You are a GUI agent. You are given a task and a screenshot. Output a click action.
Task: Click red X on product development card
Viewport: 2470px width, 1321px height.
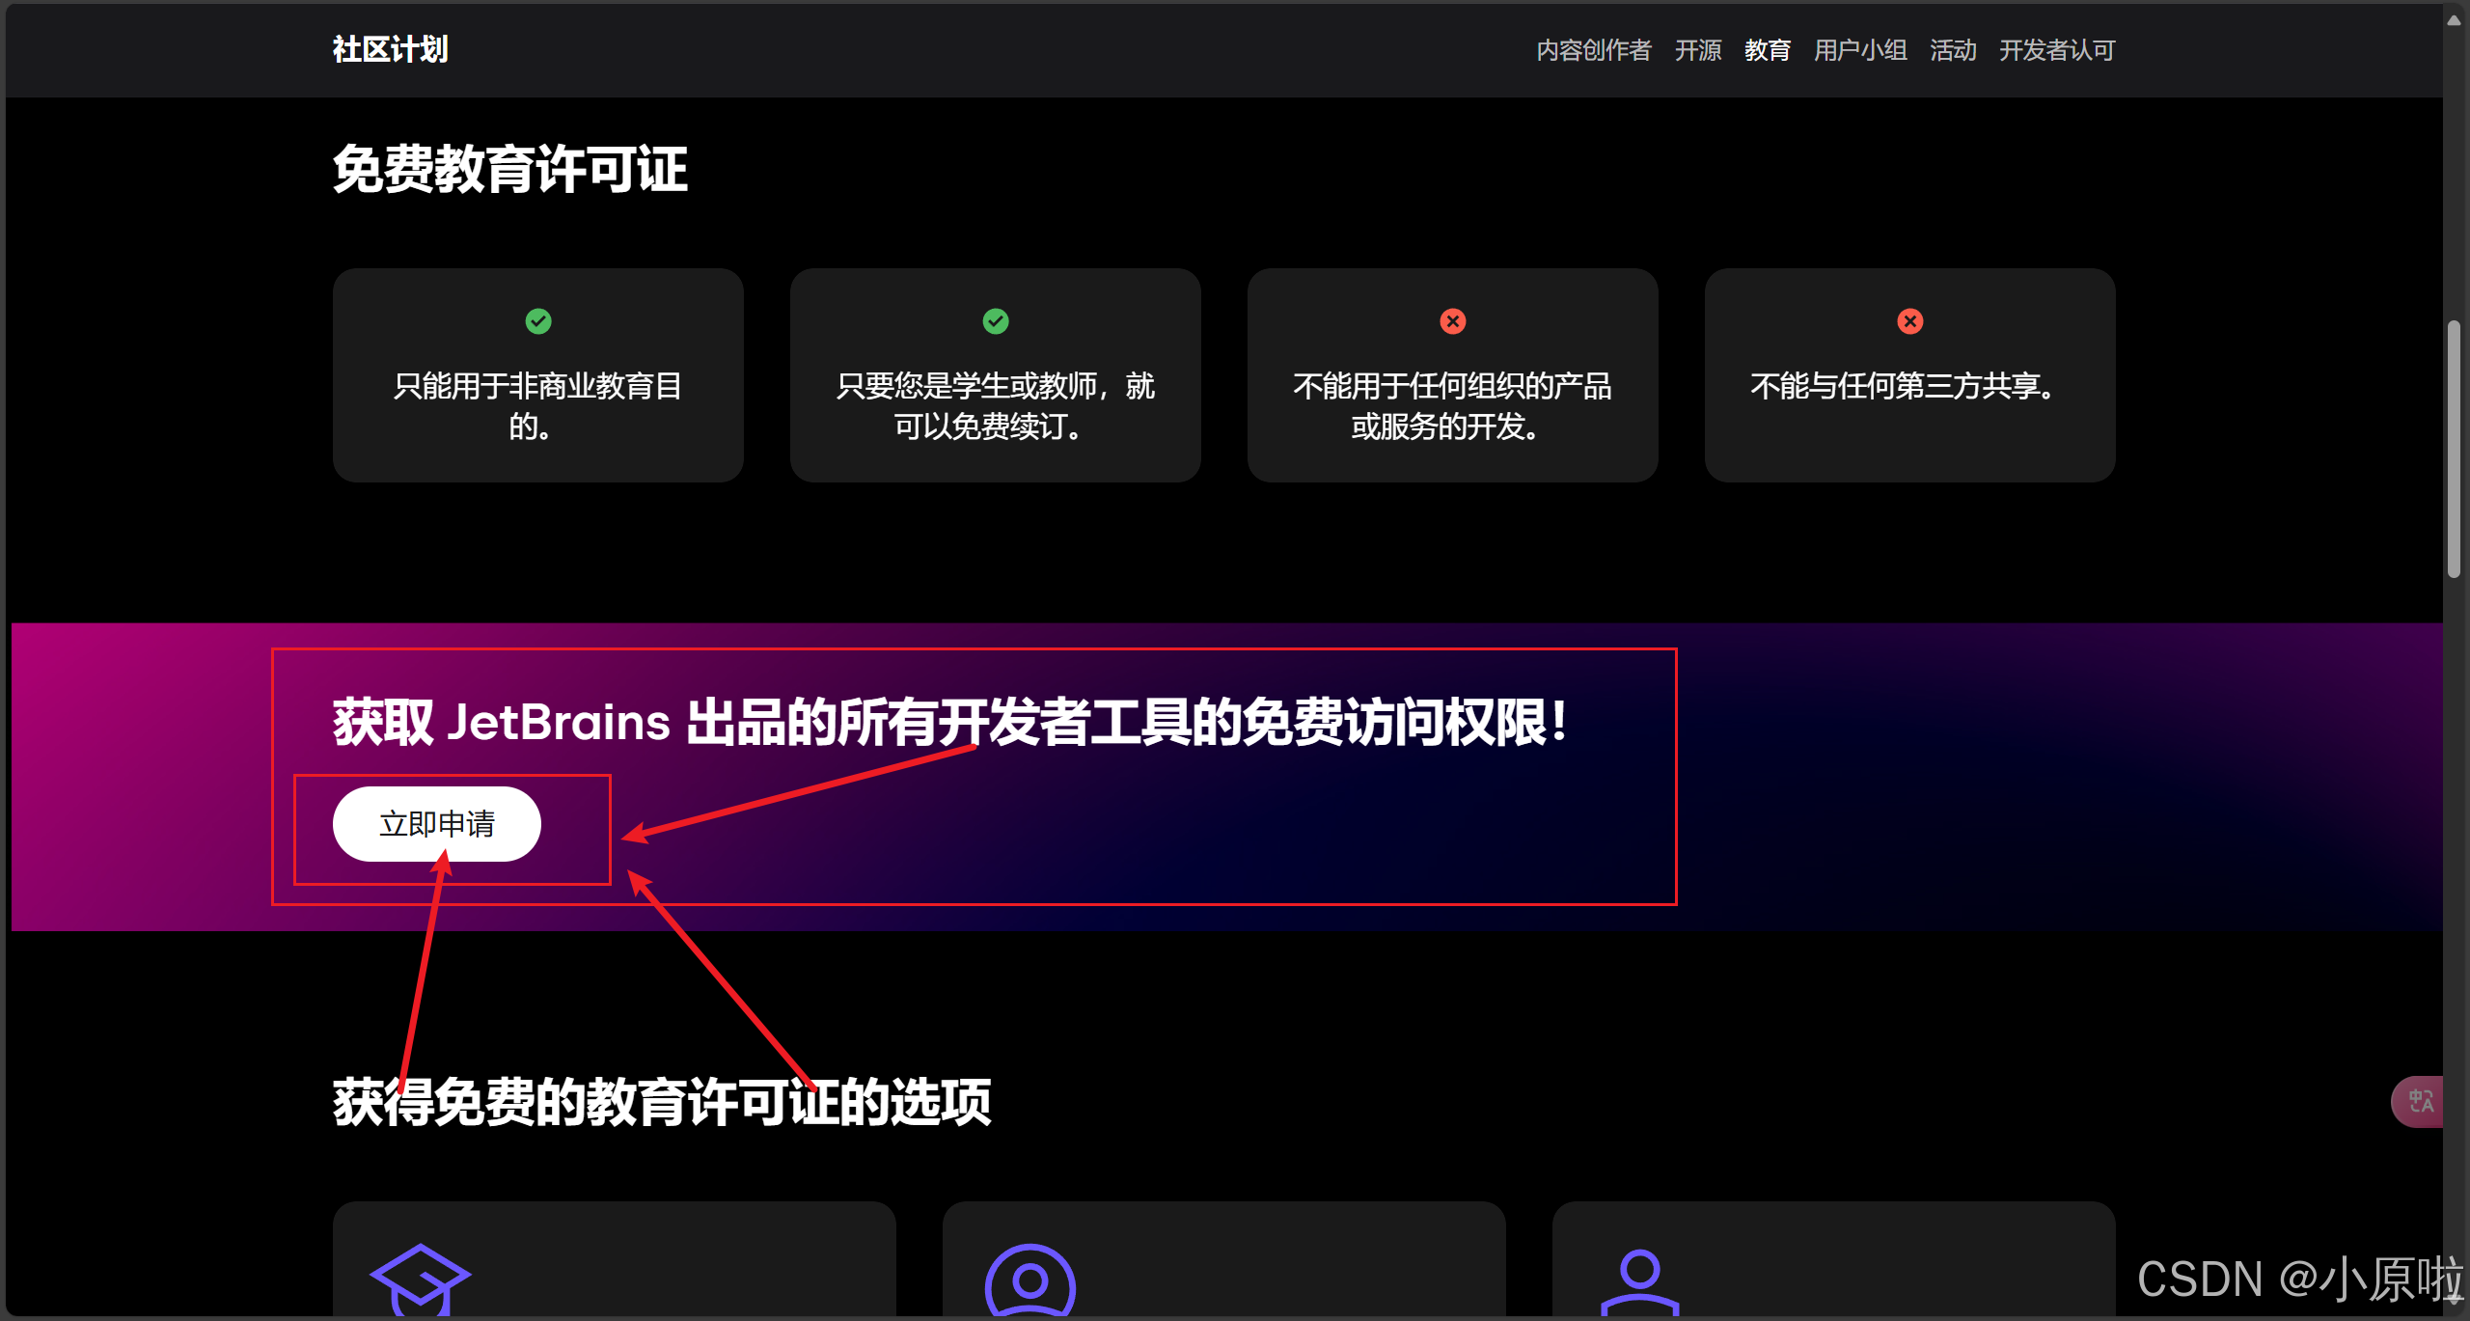coord(1453,321)
